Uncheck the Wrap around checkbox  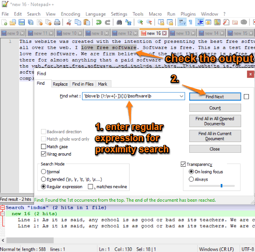click(x=43, y=154)
